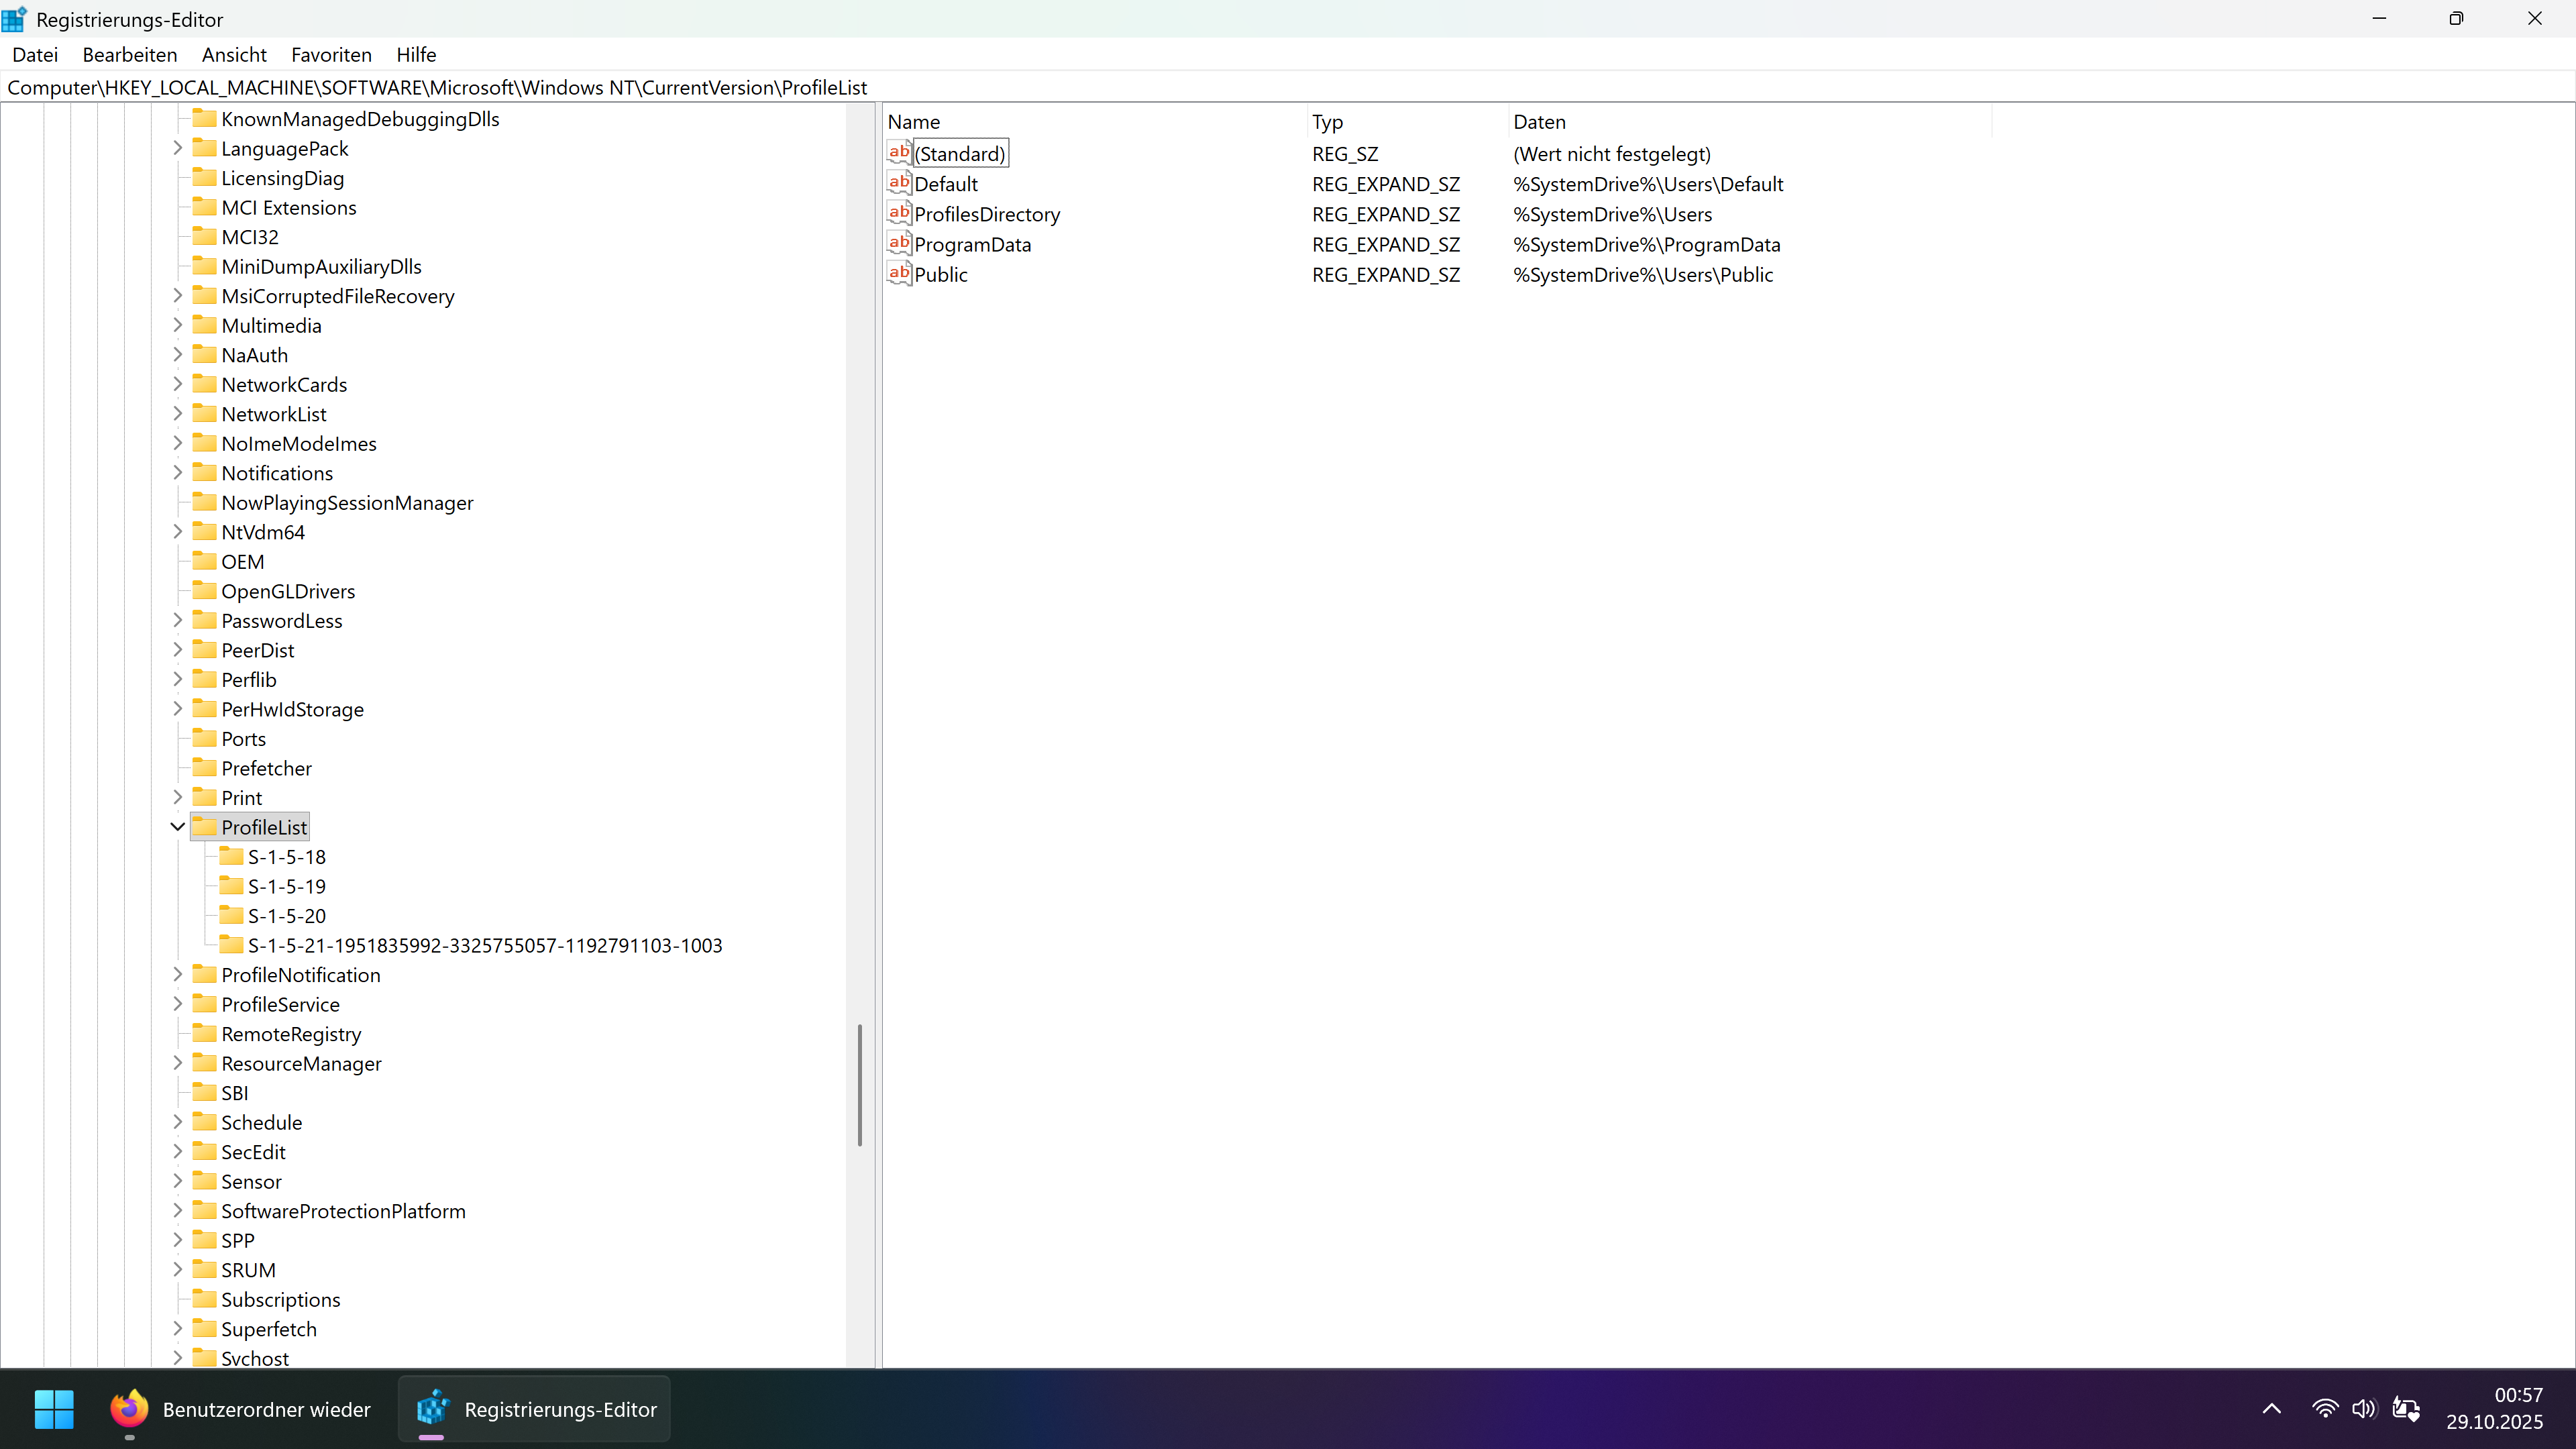Open the Favoriten menu
Image resolution: width=2576 pixels, height=1449 pixels.
331,55
